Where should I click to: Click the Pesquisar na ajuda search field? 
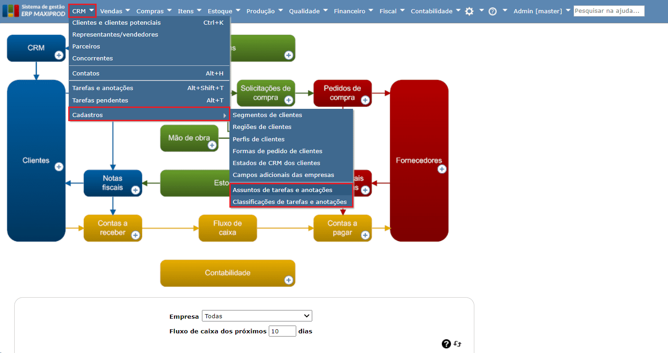point(609,11)
